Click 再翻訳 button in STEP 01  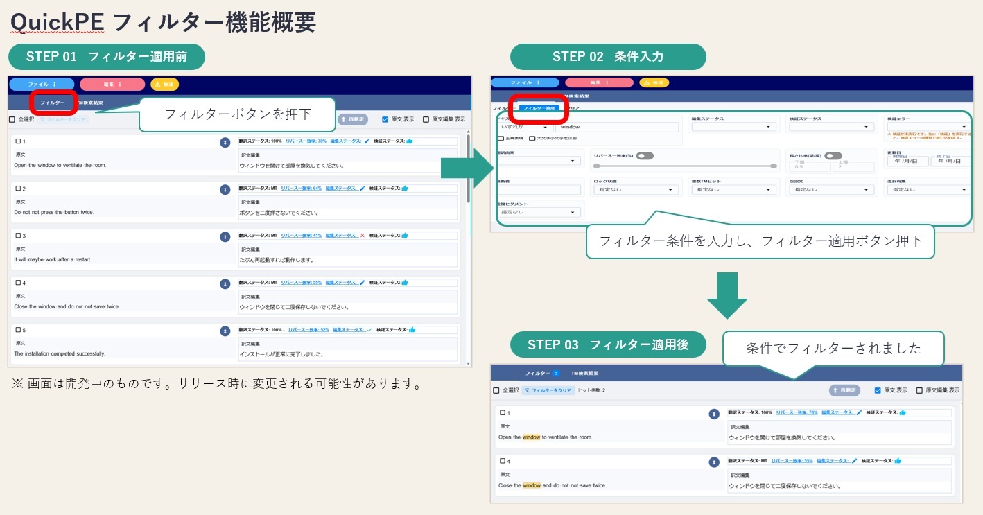coord(353,119)
